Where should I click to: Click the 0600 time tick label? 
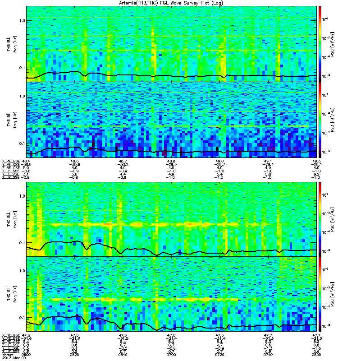26,355
